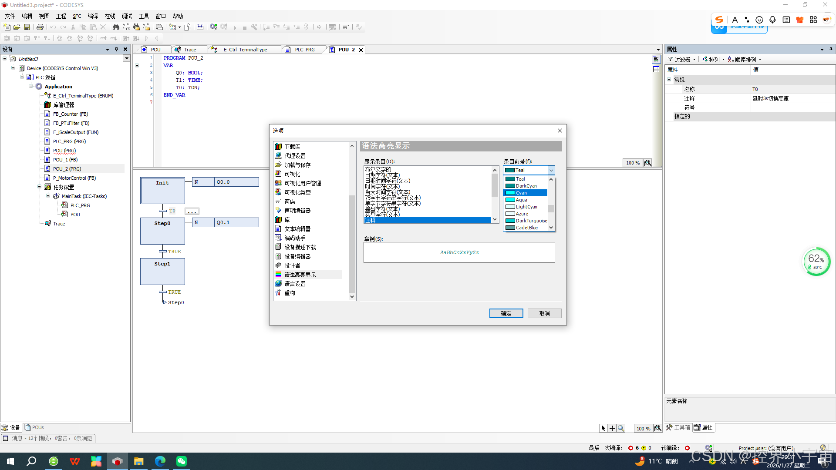
Task: Click the 确定 button
Action: (x=506, y=313)
